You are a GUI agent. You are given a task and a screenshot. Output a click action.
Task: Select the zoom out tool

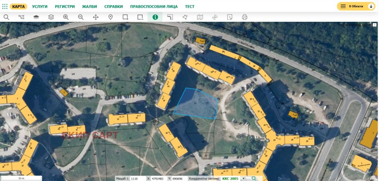coord(81,17)
